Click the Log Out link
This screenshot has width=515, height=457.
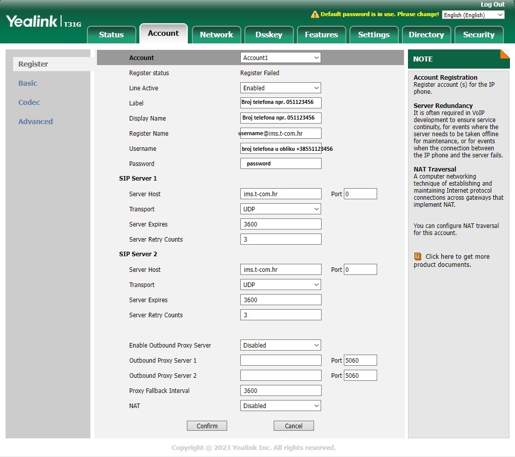tap(492, 5)
